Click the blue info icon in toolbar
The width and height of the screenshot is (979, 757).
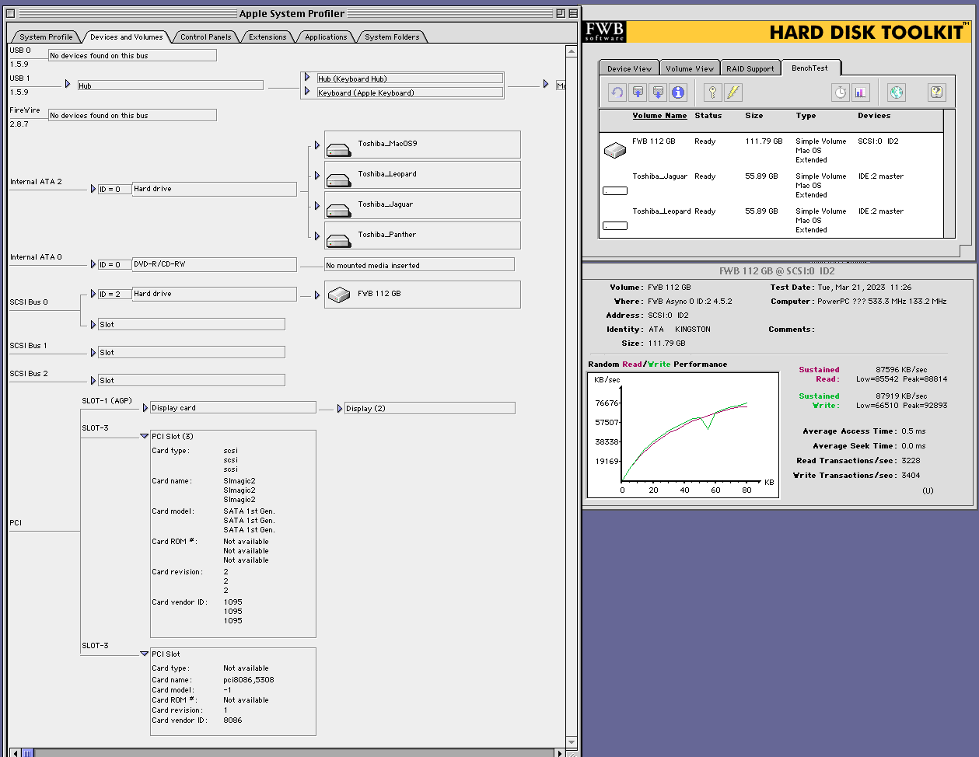pyautogui.click(x=678, y=92)
